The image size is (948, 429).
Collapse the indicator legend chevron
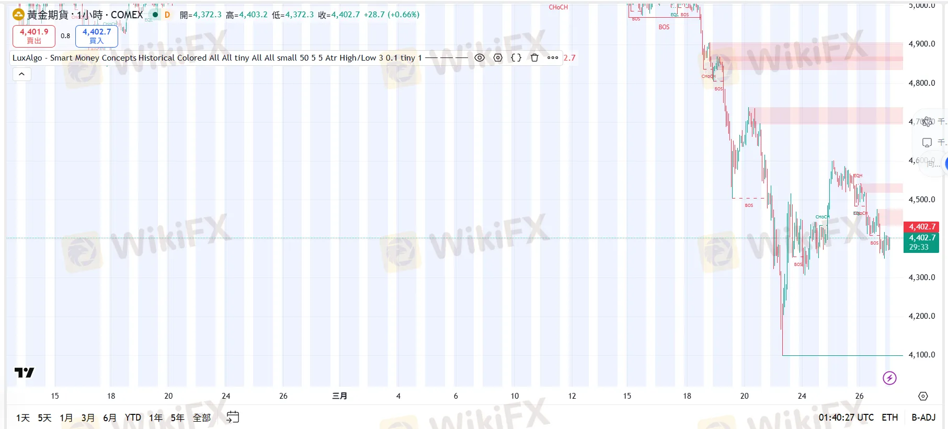(21, 74)
